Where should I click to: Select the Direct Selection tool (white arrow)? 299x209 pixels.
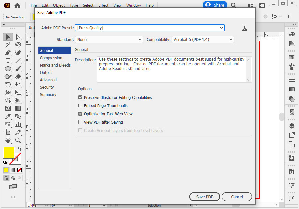[x=18, y=37]
